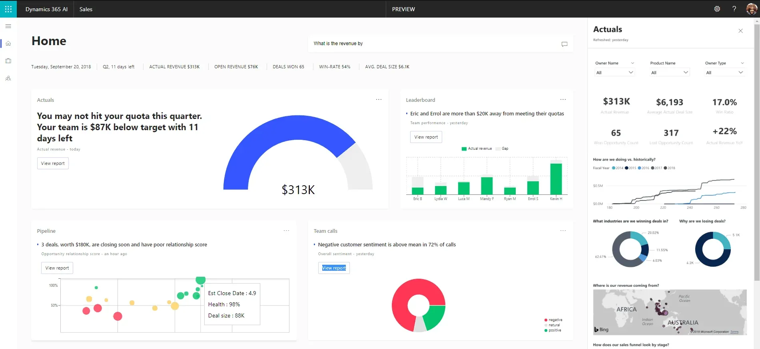Toggle positive sentiment legend item

(553, 330)
